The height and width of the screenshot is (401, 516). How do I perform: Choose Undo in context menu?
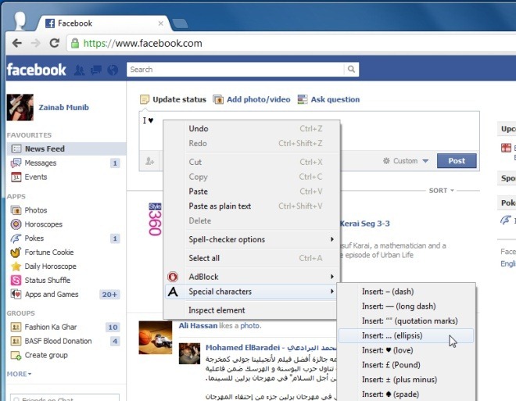coord(252,129)
